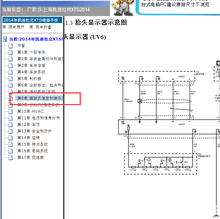Click the document icon beside 第17章 变速器

10,157
